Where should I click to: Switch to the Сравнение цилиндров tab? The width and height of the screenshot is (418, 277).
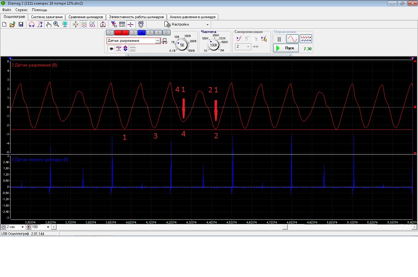[x=86, y=17]
